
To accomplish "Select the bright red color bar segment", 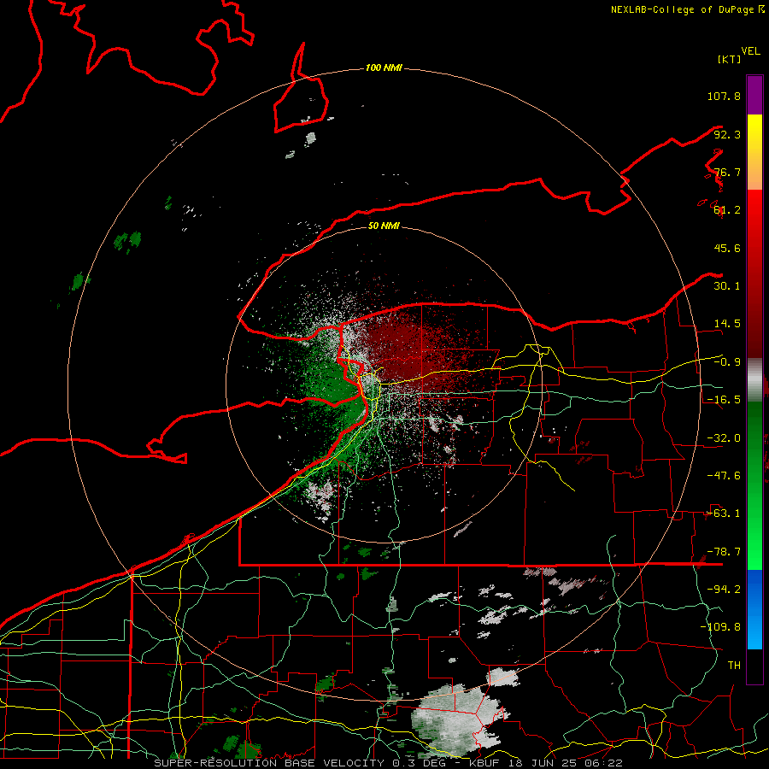I will [x=754, y=218].
